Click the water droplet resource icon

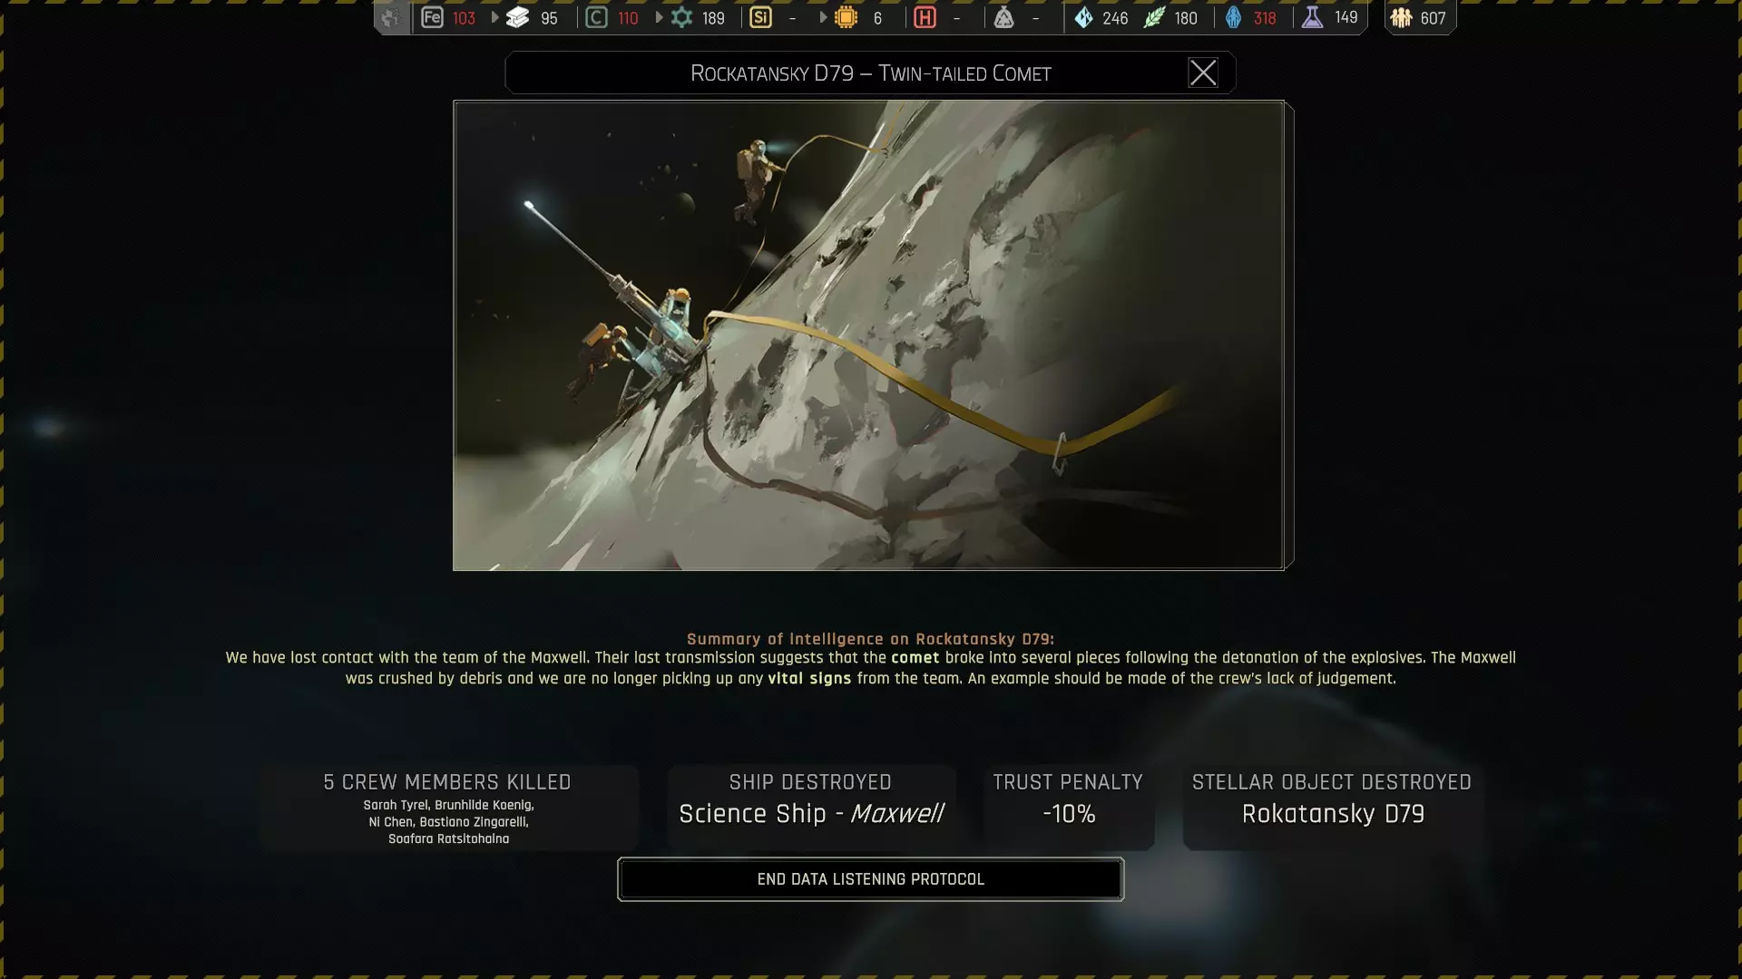(x=1083, y=17)
